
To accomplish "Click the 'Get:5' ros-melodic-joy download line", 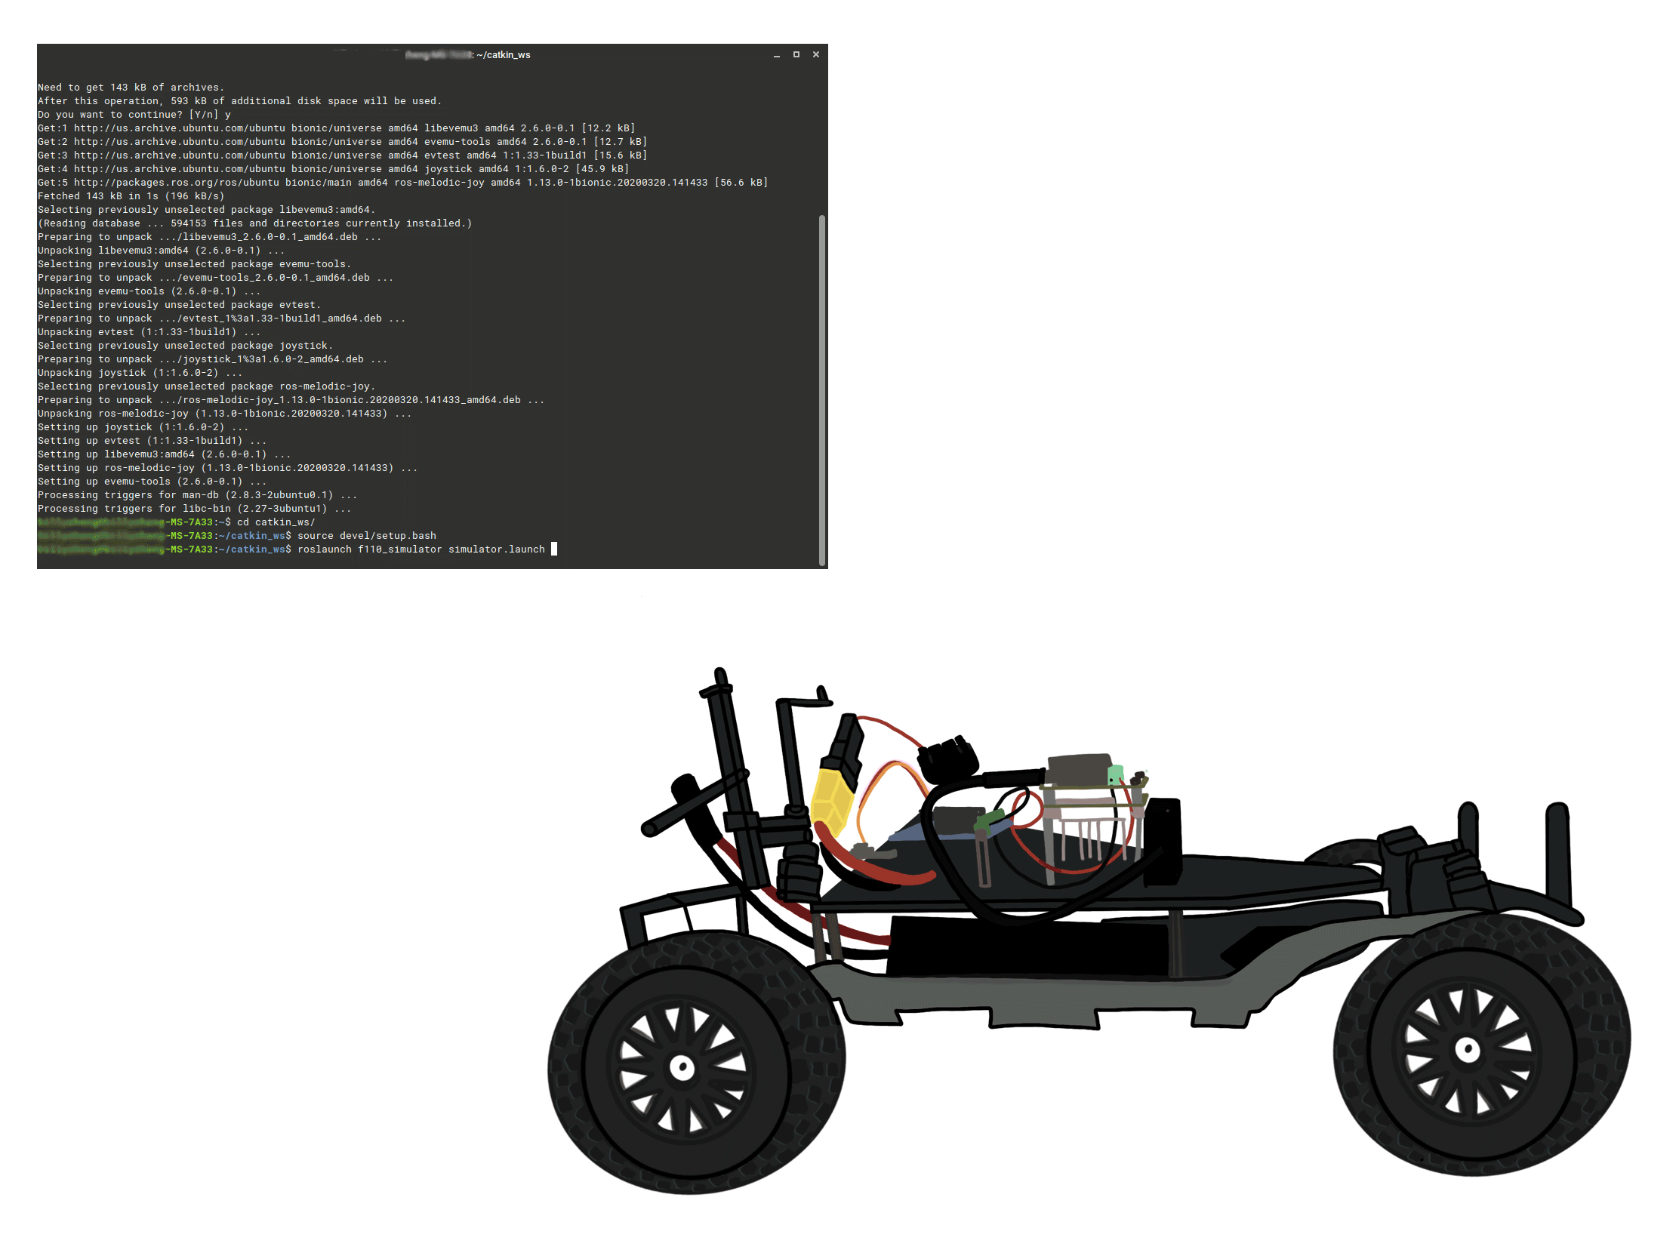I will 403,183.
